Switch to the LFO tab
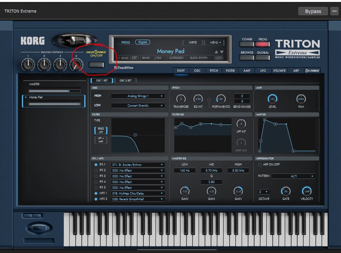Screen dimensions: 341x253 263,71
